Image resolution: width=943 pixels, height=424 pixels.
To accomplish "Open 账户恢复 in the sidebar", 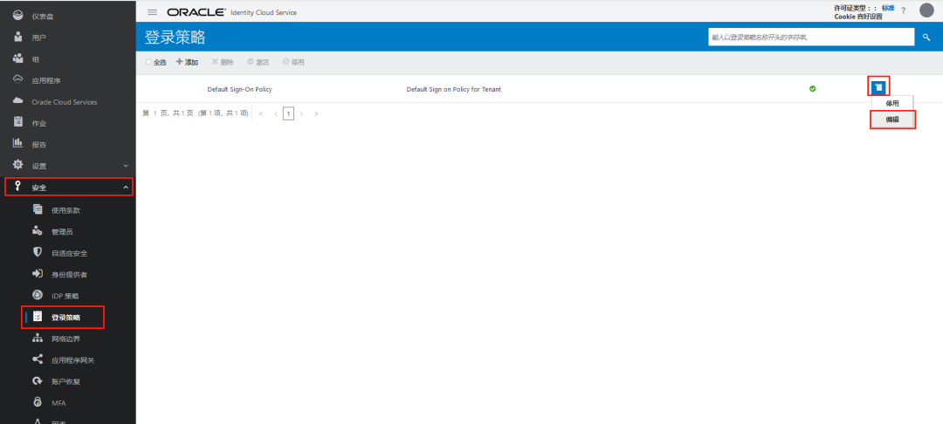I will click(x=65, y=381).
